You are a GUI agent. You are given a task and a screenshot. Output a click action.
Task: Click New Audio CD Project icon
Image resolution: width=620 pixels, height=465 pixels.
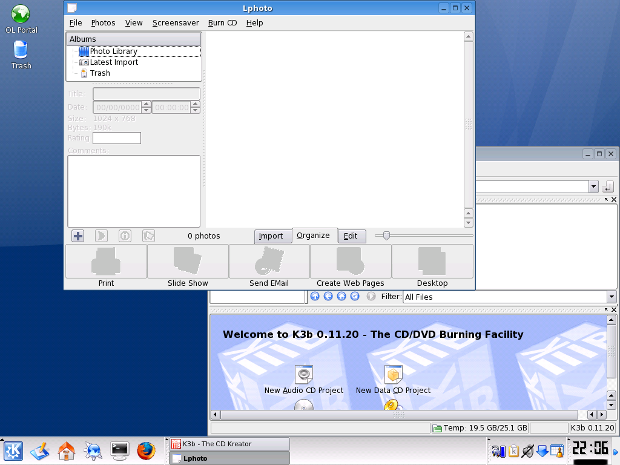pyautogui.click(x=304, y=374)
